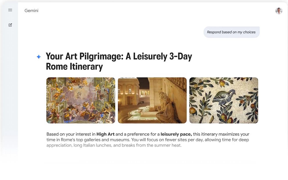Image resolution: width=288 pixels, height=180 pixels.
Task: Click the bold "High Art" text
Action: tap(105, 134)
